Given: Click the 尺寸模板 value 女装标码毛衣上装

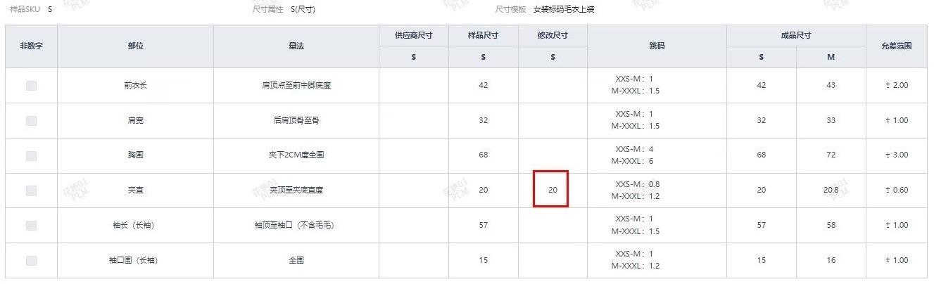Looking at the screenshot, I should tap(564, 10).
